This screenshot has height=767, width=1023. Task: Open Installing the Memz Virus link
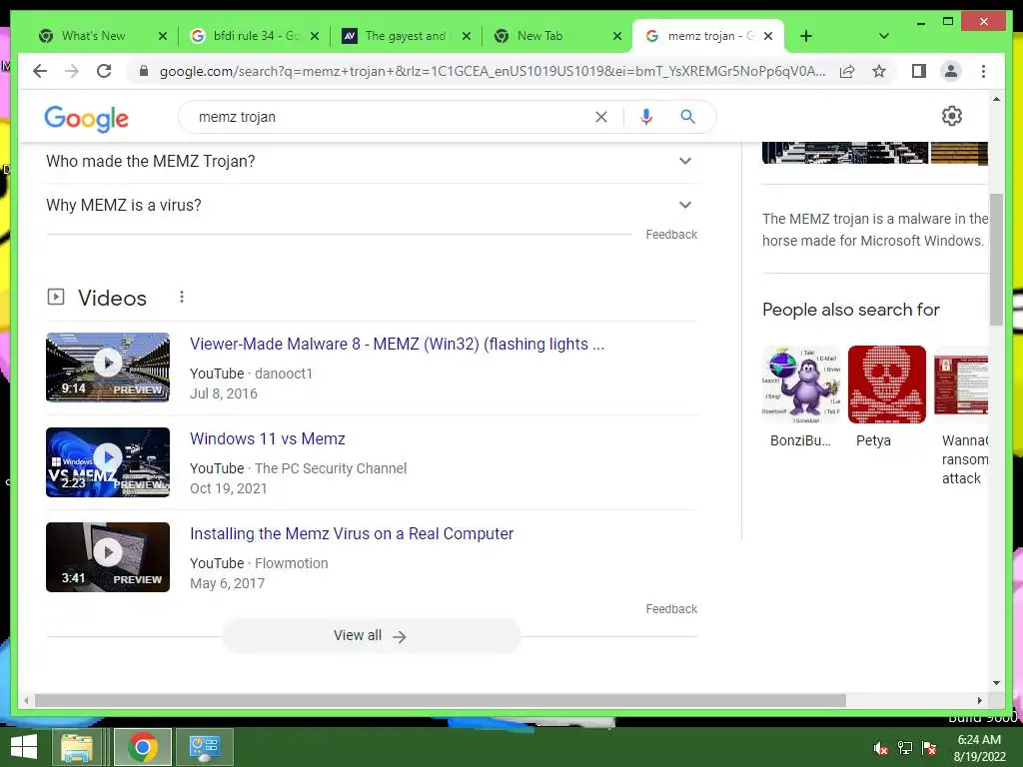352,533
